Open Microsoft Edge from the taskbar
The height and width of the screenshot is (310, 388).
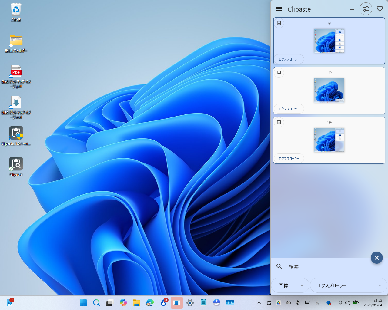pos(150,303)
